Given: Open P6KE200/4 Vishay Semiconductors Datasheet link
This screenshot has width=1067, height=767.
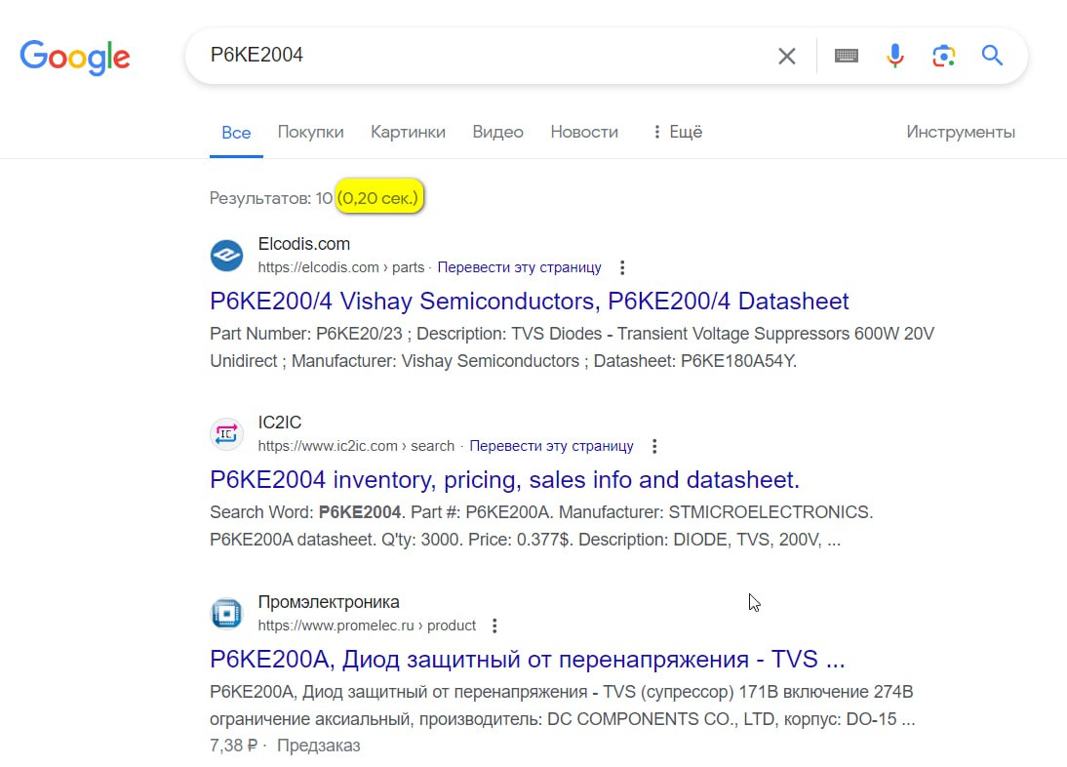Looking at the screenshot, I should click(529, 301).
